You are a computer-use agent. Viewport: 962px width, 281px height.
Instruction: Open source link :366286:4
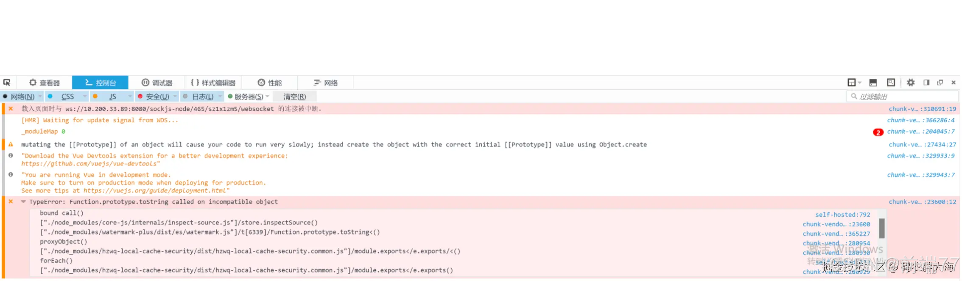[921, 120]
